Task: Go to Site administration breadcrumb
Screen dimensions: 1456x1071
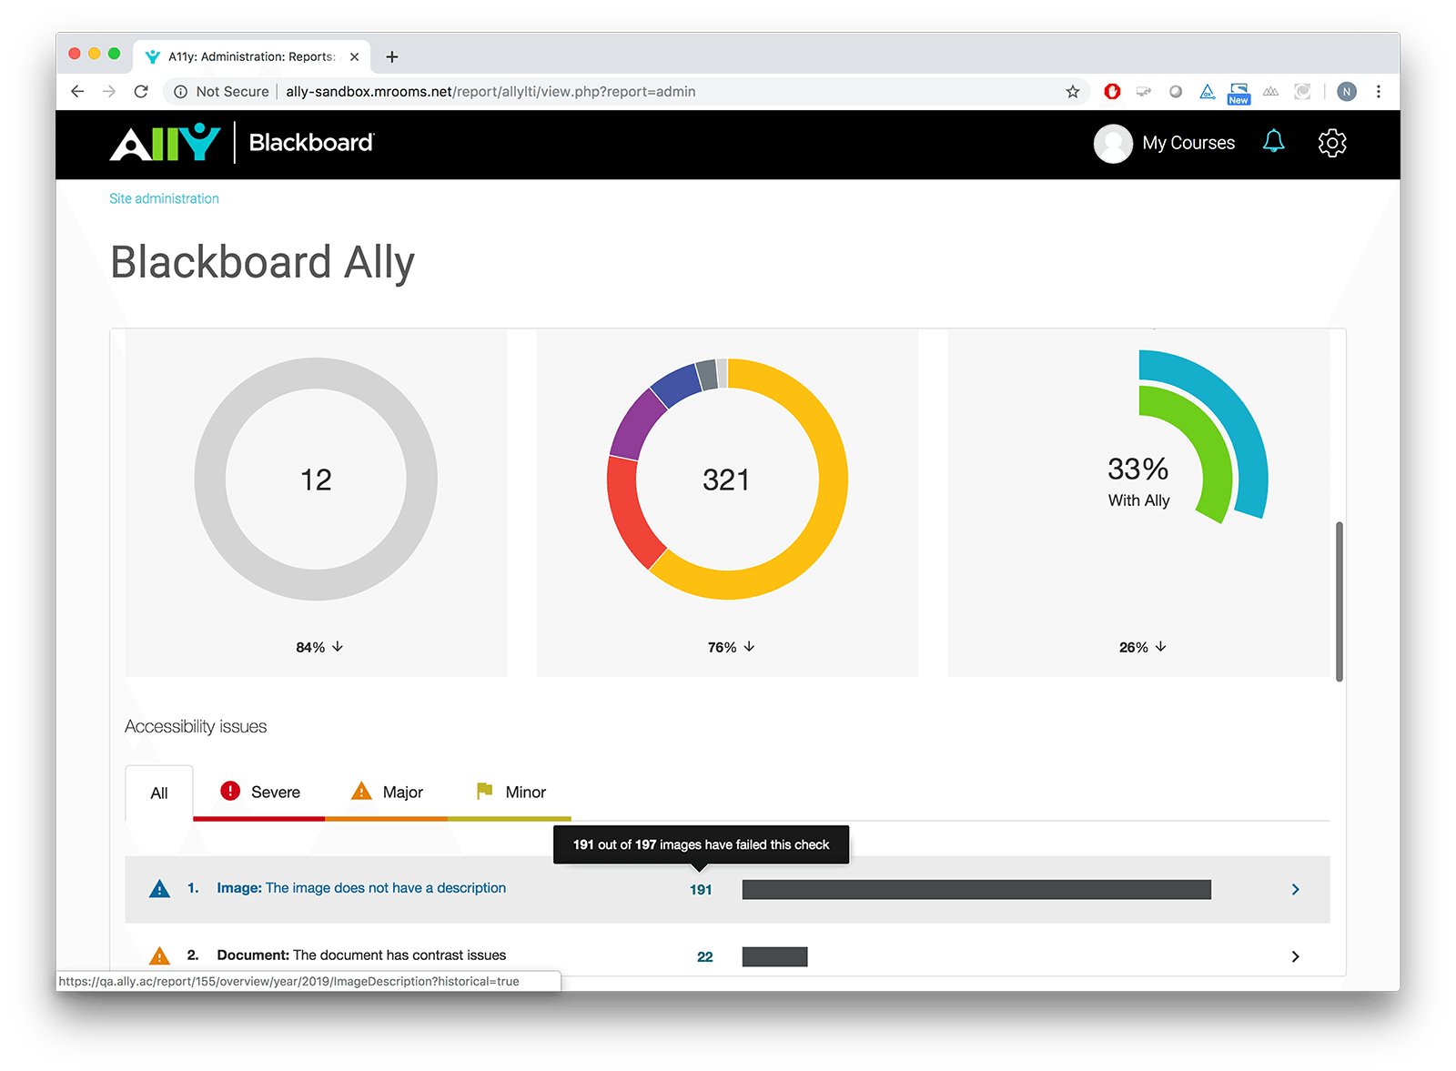Action: click(164, 198)
